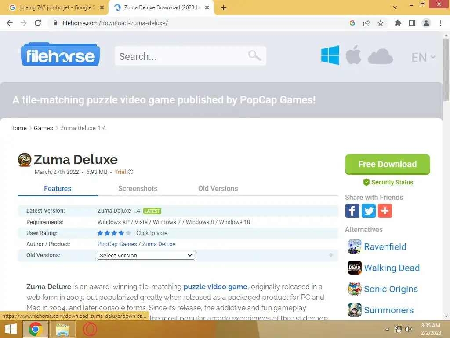Screen dimensions: 450x338
Task: Click the Google icon in address bar
Action: tap(352, 23)
